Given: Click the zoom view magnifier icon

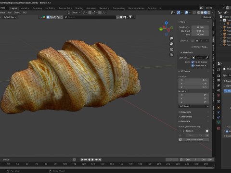Looking at the screenshot, I should coord(171,38).
